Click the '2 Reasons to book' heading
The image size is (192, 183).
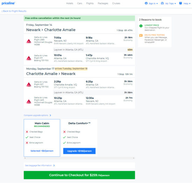pos(150,20)
